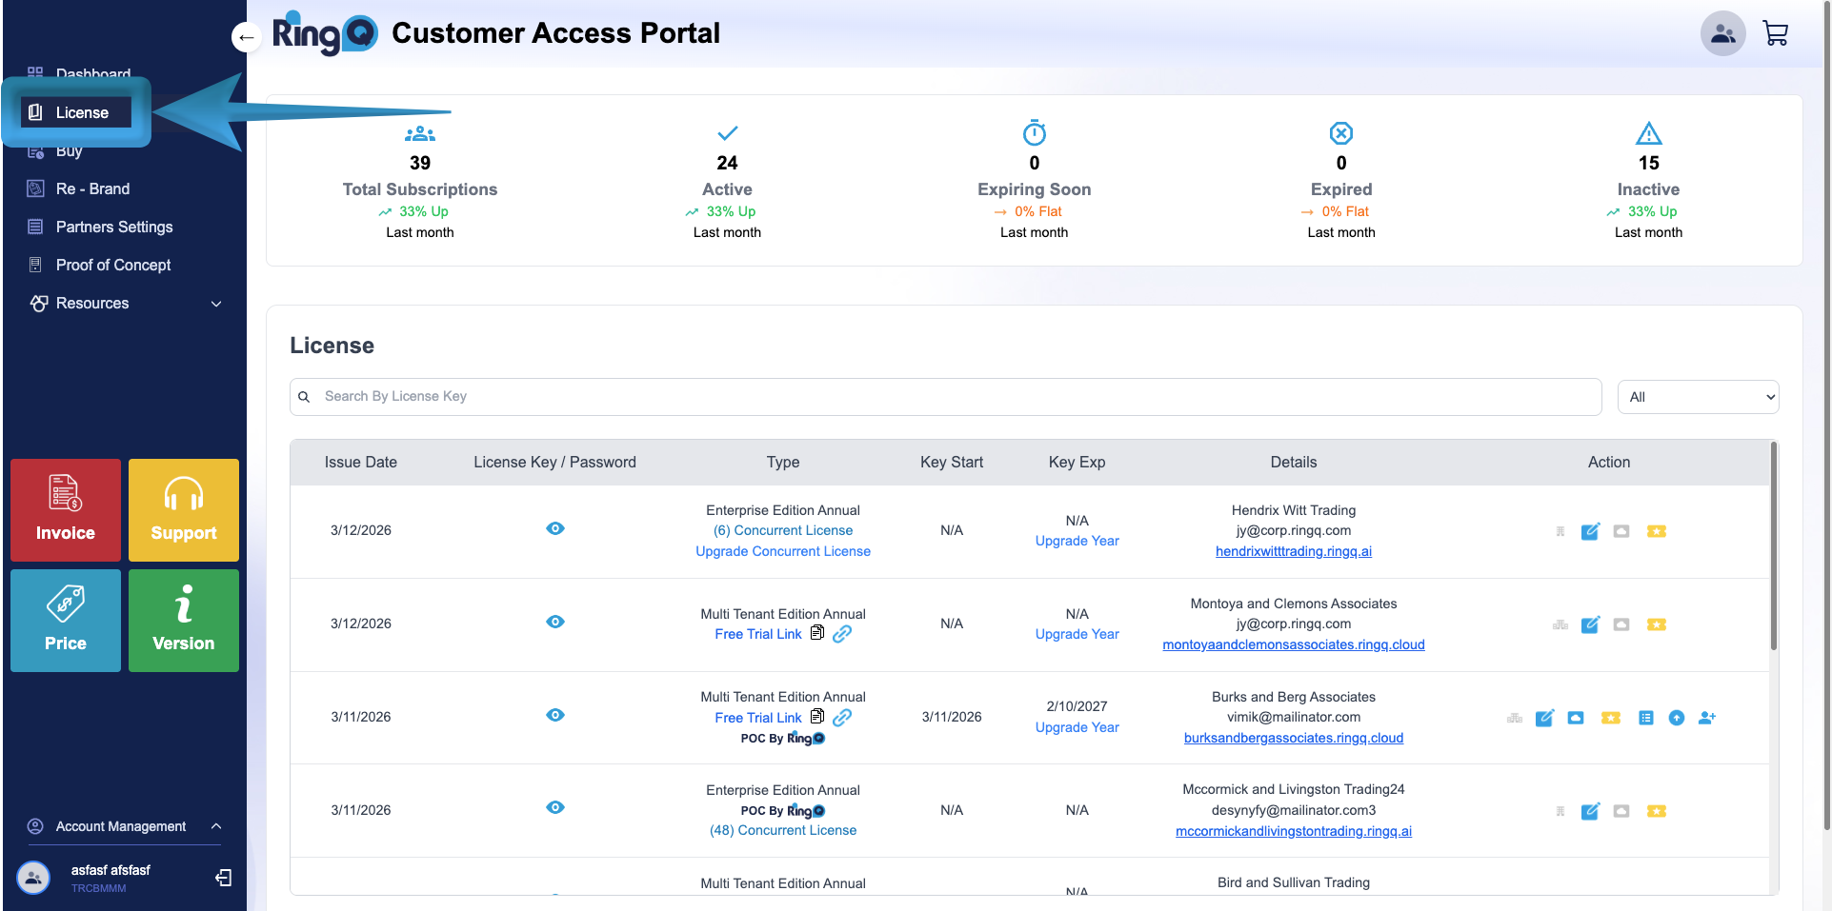This screenshot has width=1832, height=911.
Task: Click the cloud icon for Burks and Berg Associates
Action: point(1577,718)
